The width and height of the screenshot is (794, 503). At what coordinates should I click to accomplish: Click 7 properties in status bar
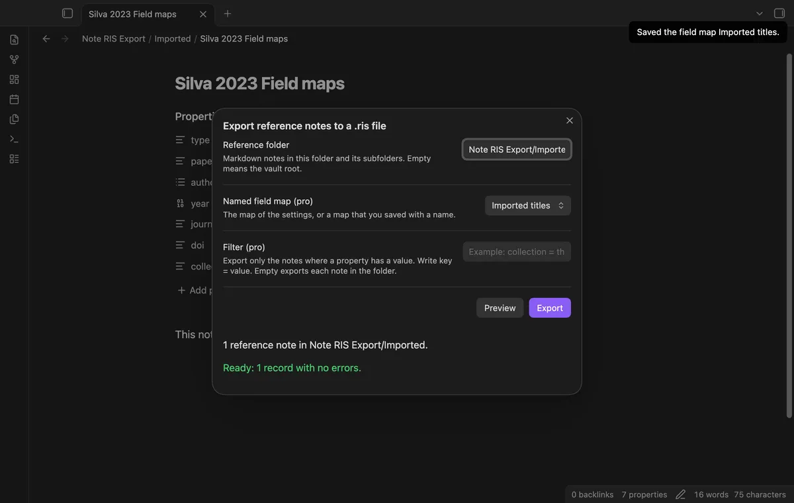click(x=644, y=494)
